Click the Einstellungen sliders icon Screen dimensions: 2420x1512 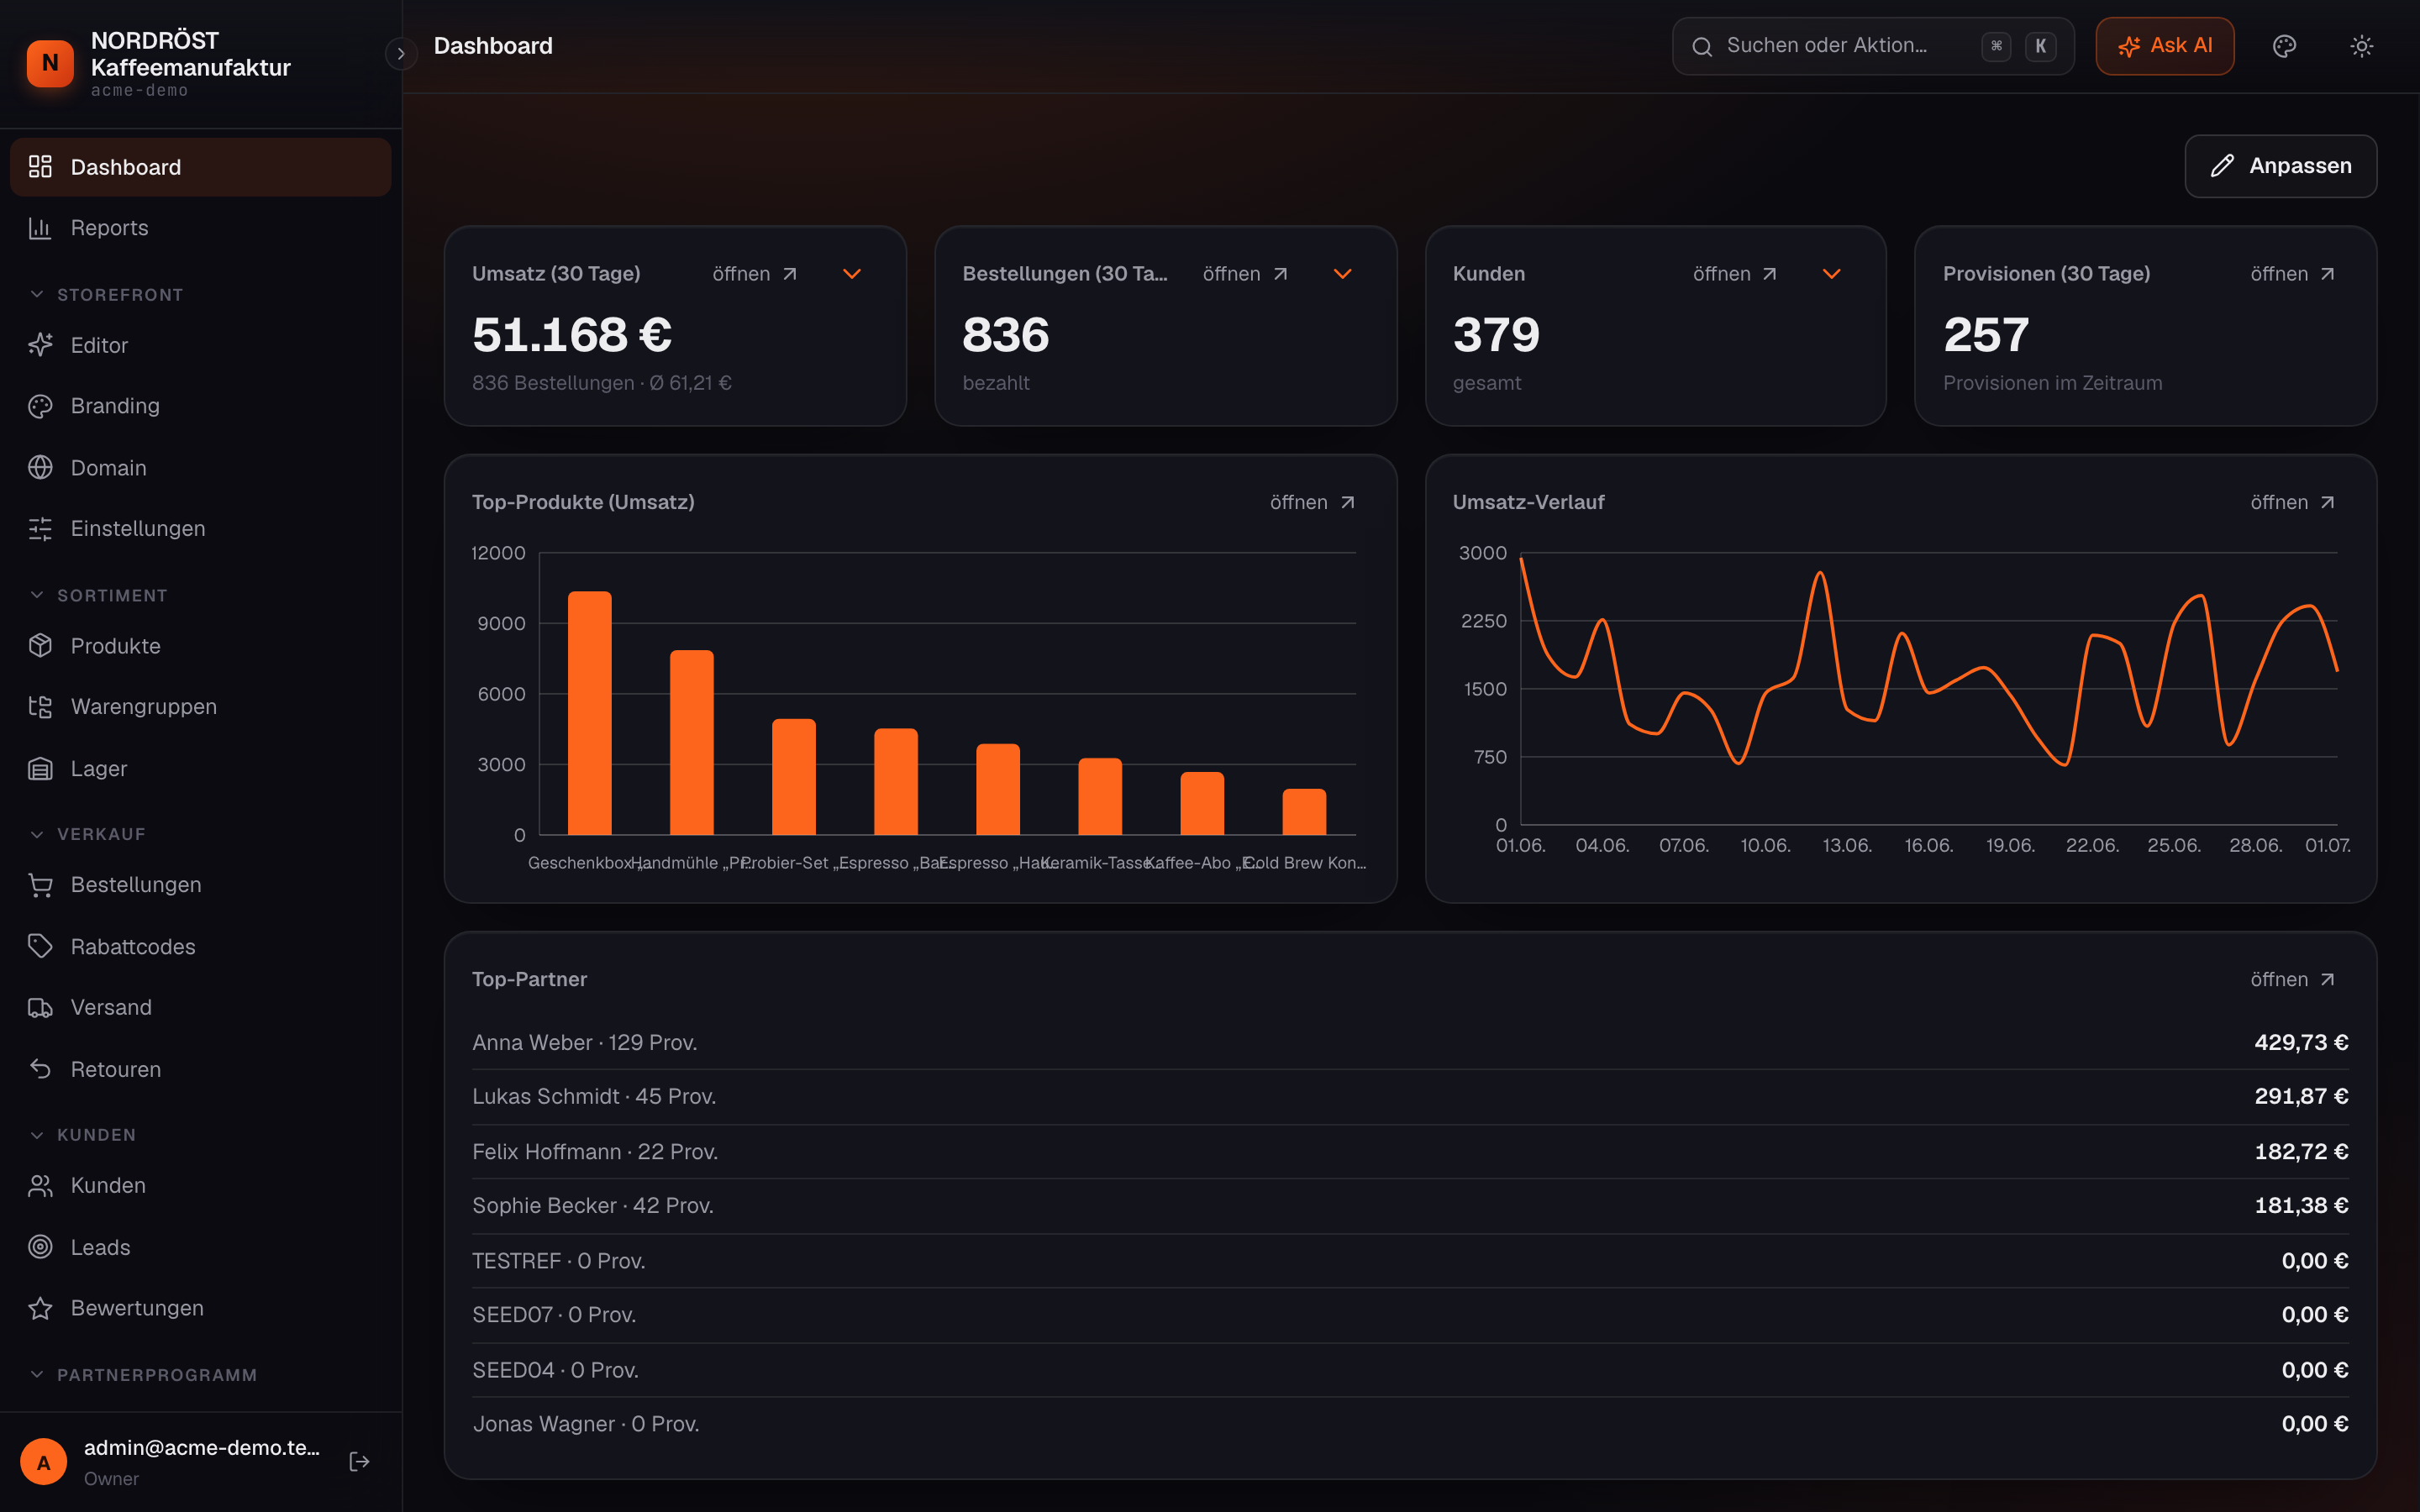[x=40, y=529]
